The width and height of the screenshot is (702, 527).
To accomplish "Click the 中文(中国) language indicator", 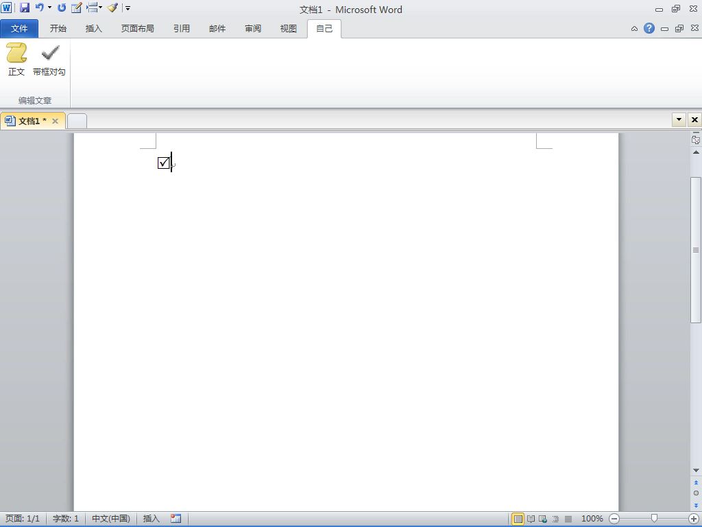I will [x=111, y=519].
